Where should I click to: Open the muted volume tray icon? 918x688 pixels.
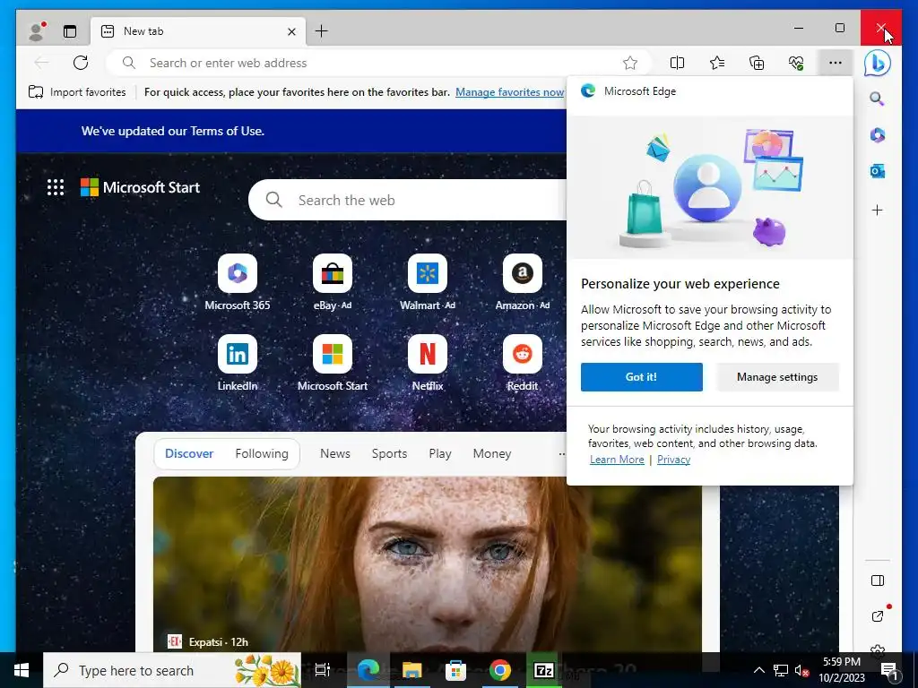(801, 670)
